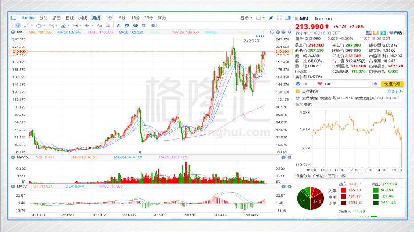Open the 显示 display dropdown
Screen dimensions: 414x232
click(246, 18)
